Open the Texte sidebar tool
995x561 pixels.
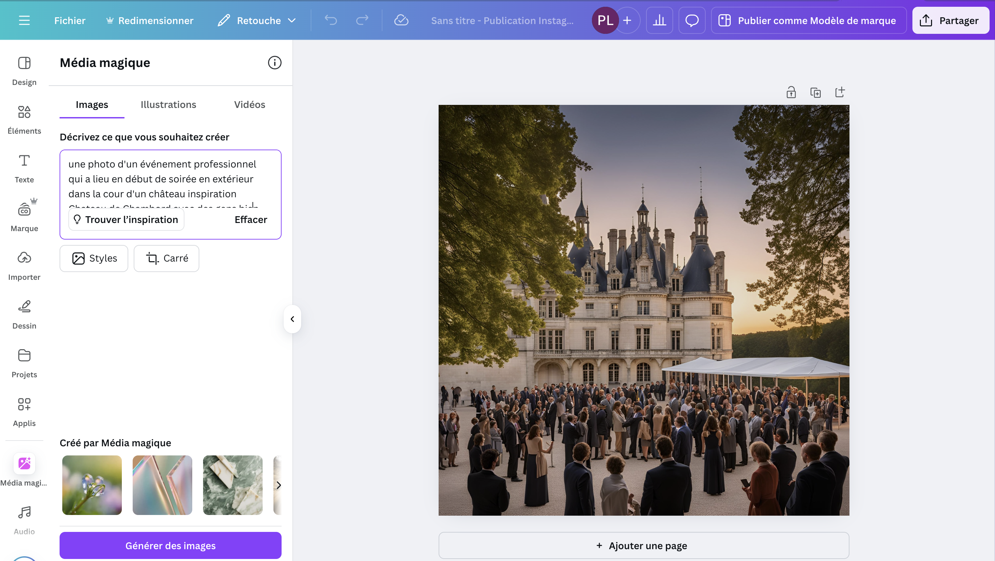(x=24, y=168)
